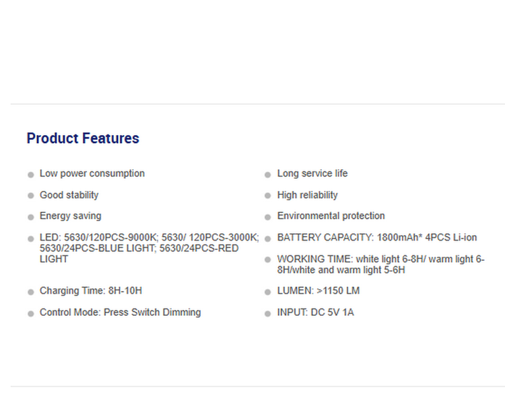Click the "Low power consumption" text
This screenshot has height=412, width=505.
(x=92, y=173)
